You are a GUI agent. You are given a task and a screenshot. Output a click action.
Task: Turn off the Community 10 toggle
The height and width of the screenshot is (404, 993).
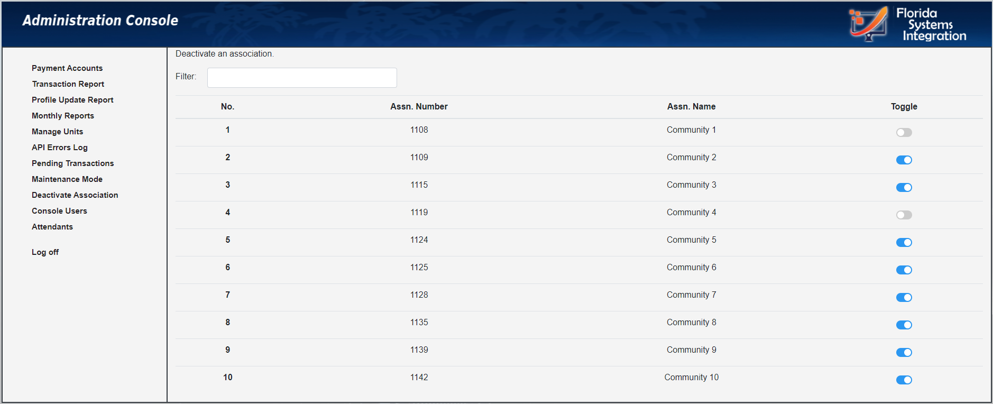point(904,380)
